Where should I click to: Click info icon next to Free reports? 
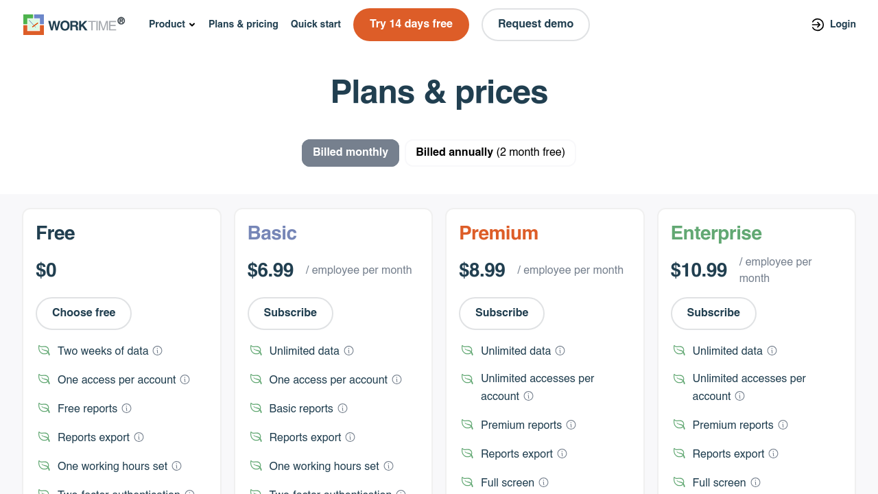coord(127,408)
